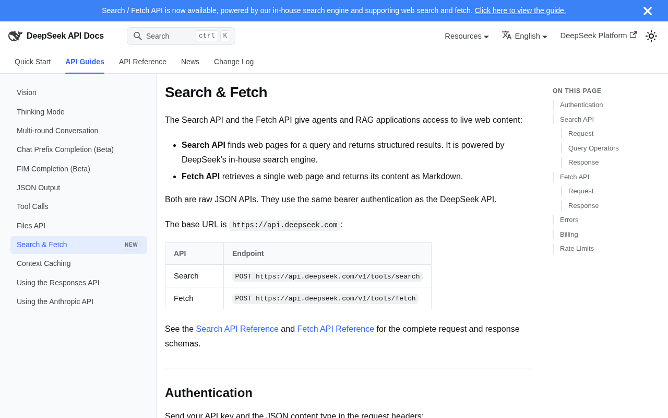Screen dimensions: 668x418
Task: Jump to the Rate Limits section
Action: click(x=577, y=249)
